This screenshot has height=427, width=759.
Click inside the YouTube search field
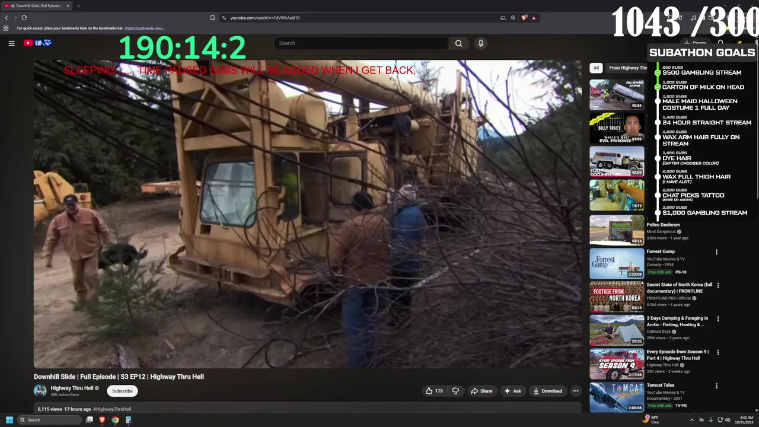[x=362, y=43]
